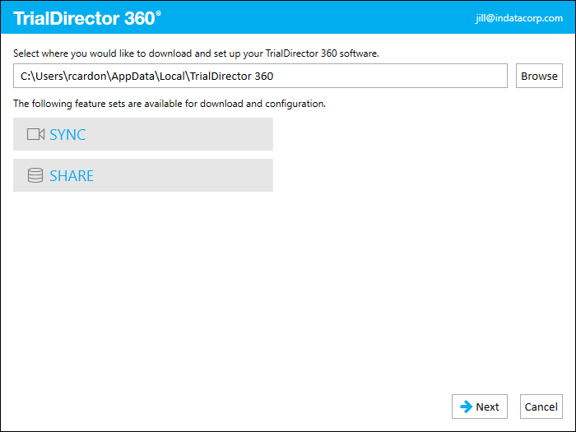The height and width of the screenshot is (432, 576).
Task: Click the SHARE database stack icon
Action: [35, 175]
